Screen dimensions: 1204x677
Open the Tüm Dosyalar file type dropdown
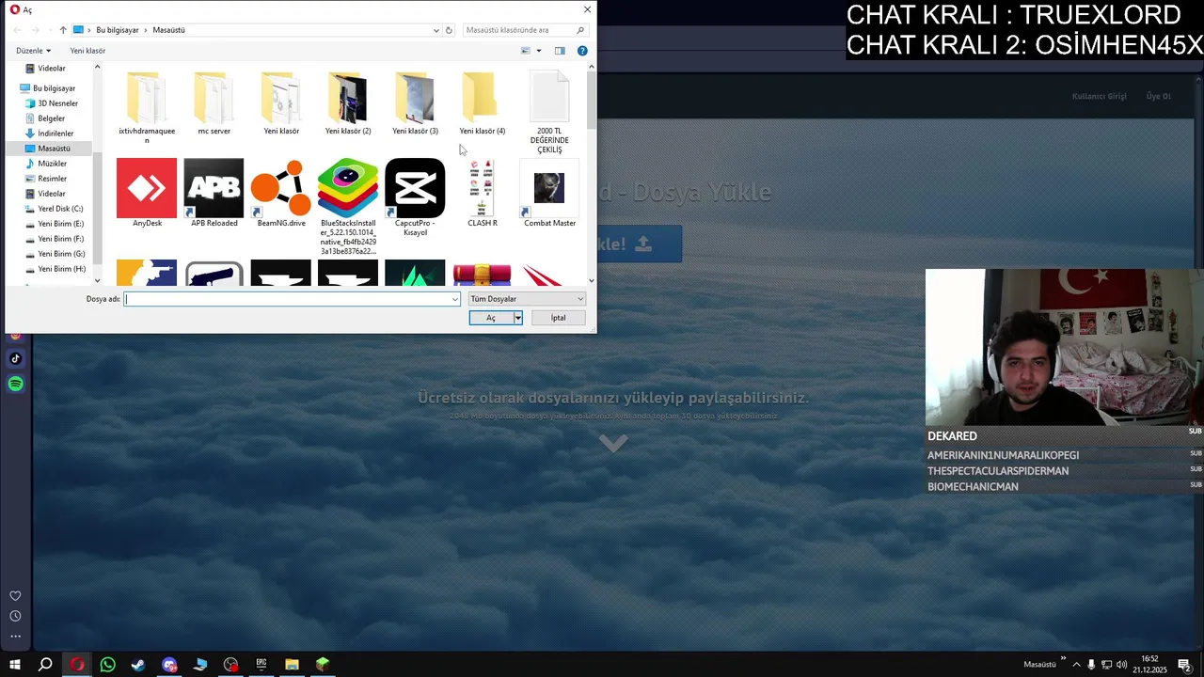click(x=527, y=299)
